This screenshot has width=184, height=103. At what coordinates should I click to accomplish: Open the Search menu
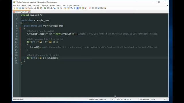(x=24, y=5)
